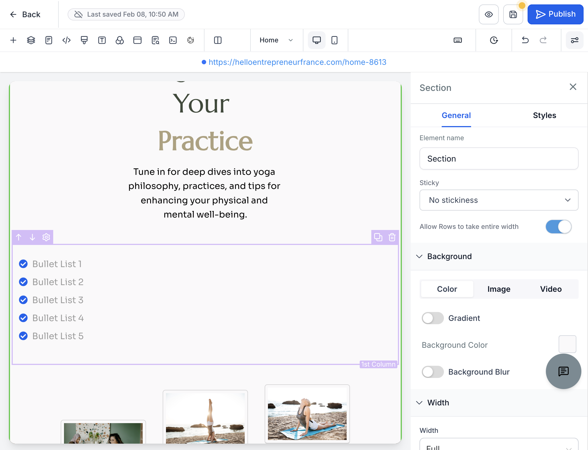Open the SEO page search icon
The height and width of the screenshot is (450, 588).
[155, 40]
